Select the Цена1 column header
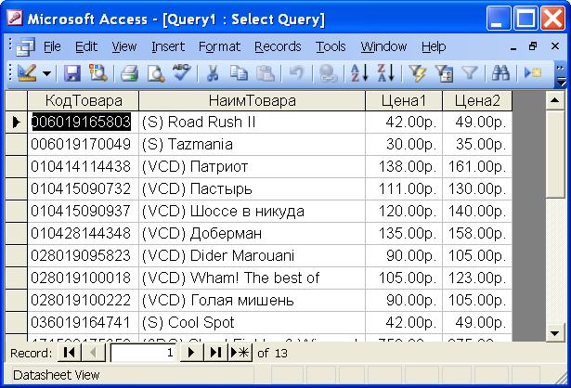Image resolution: width=571 pixels, height=388 pixels. 404,101
